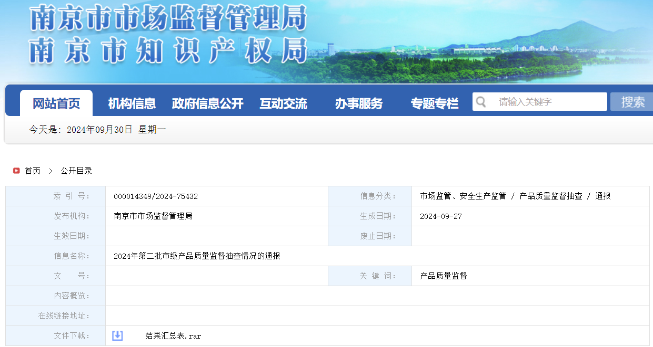Click the breadcrumb arrow after 首页

click(x=51, y=171)
